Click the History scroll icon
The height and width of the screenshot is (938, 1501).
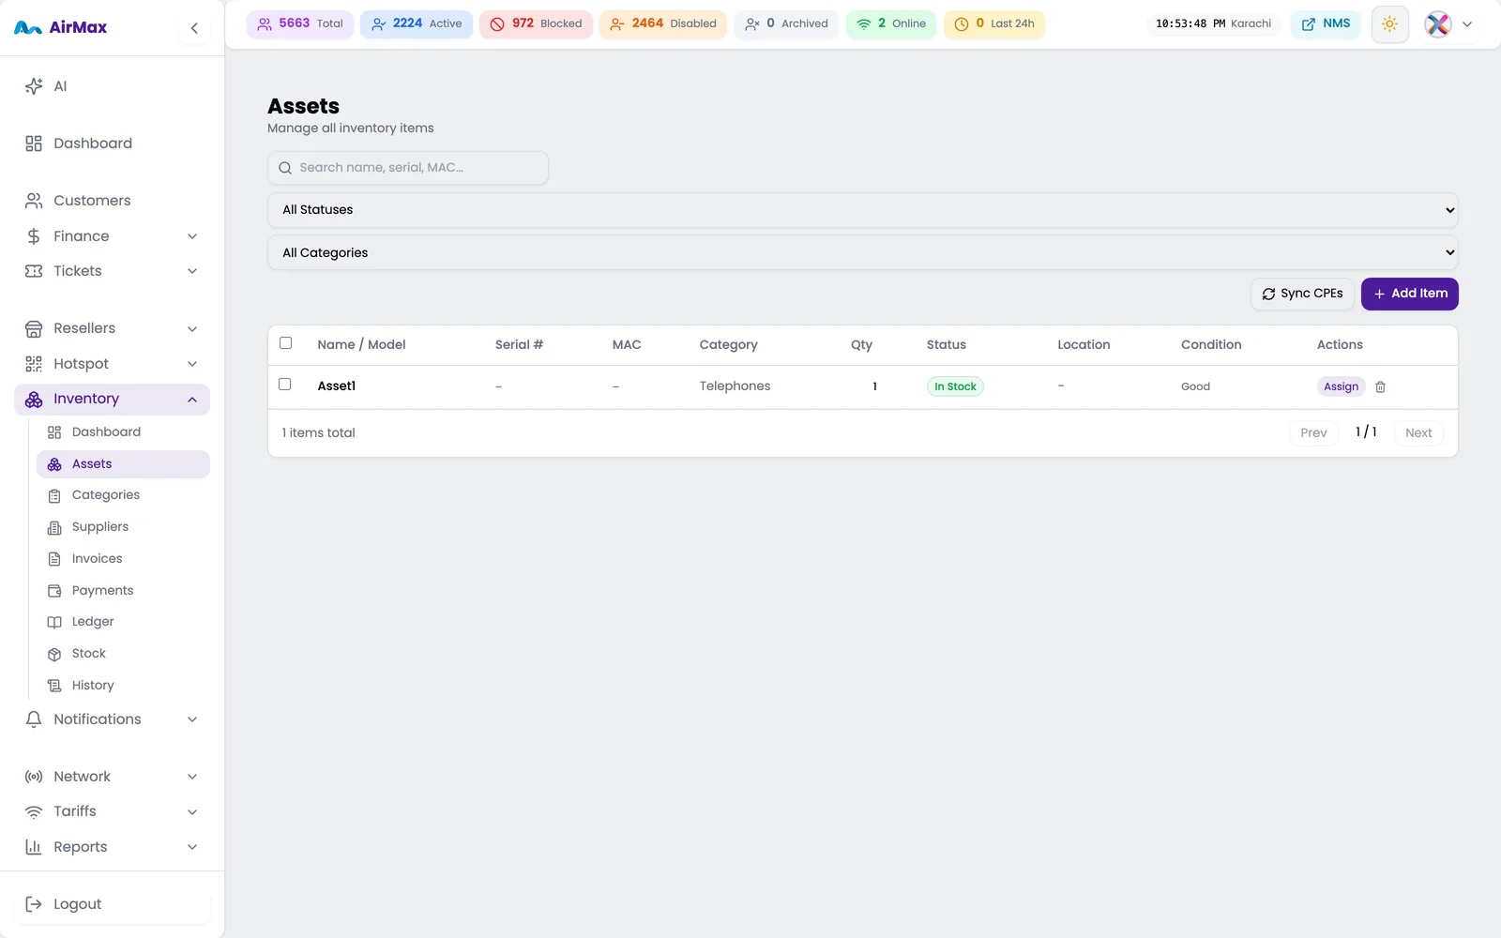(x=54, y=686)
